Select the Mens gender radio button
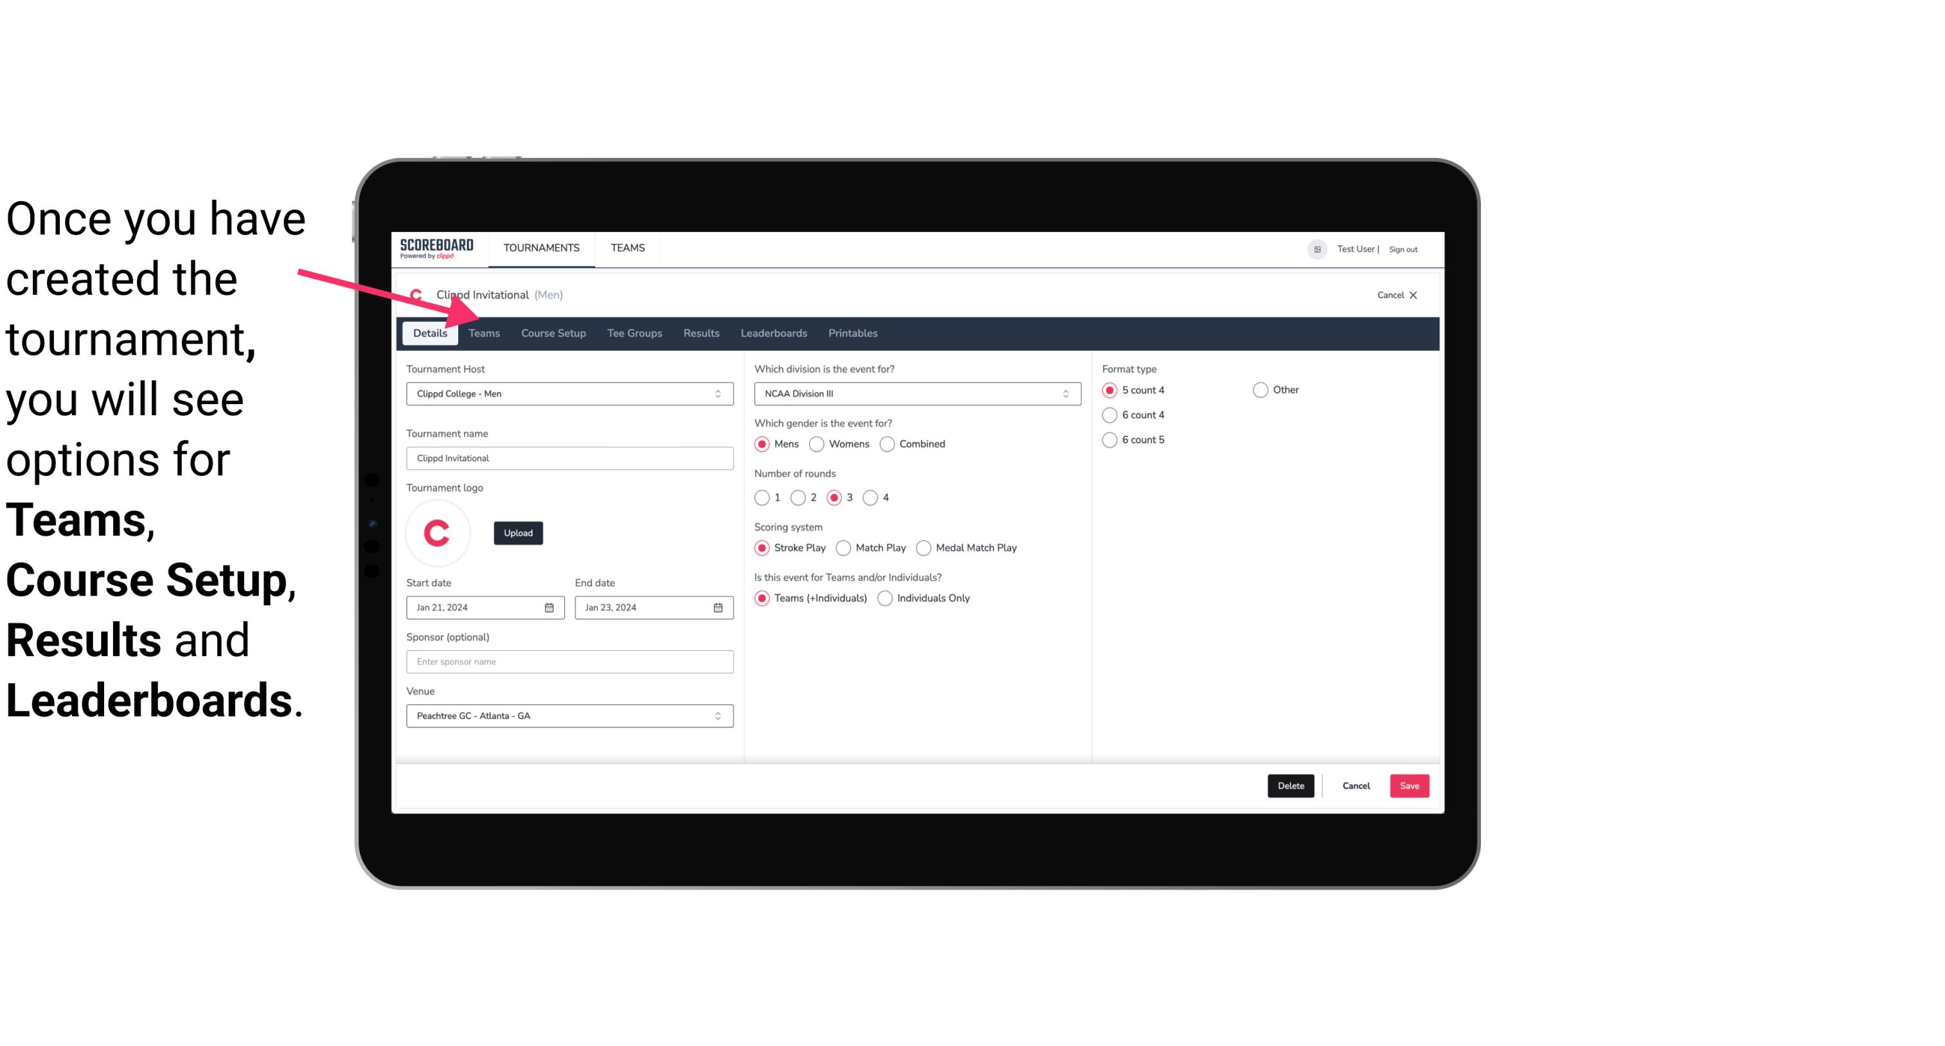Screen dimensions: 1945x1046 coord(762,443)
